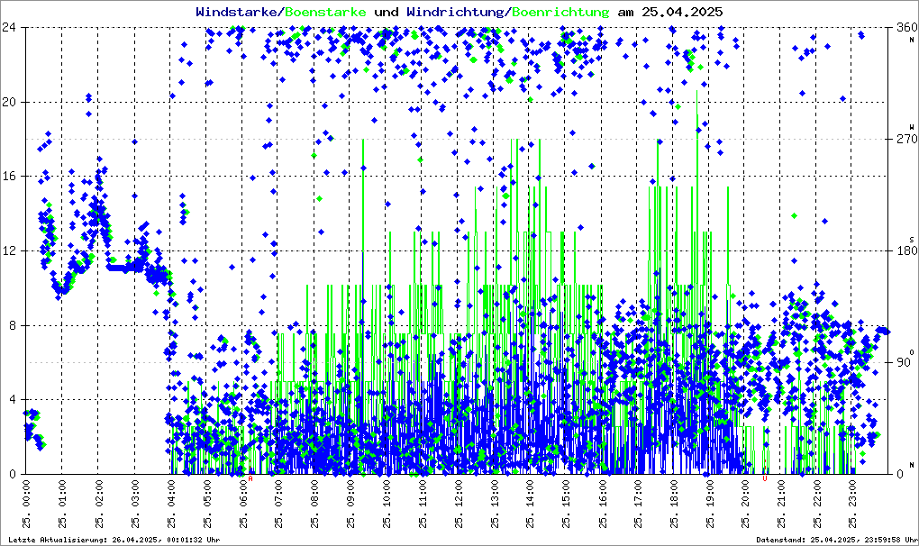Click the time label "25. 16:00"
Image resolution: width=919 pixels, height=546 pixels.
point(602,504)
